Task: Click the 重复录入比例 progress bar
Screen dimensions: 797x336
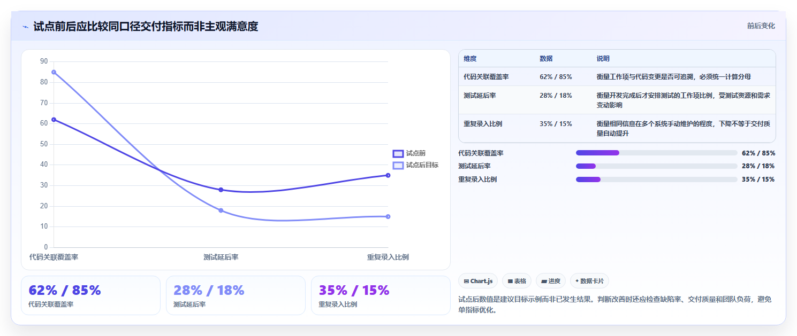Action: pos(656,179)
